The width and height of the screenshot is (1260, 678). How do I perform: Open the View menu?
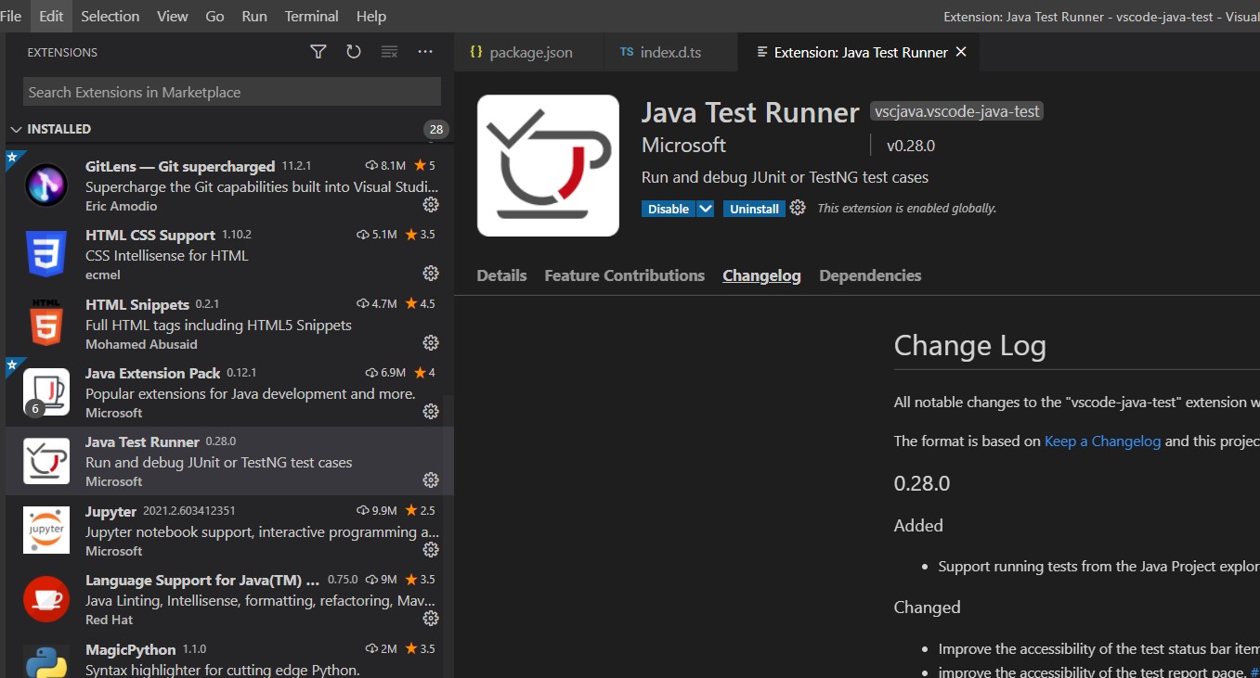click(173, 16)
